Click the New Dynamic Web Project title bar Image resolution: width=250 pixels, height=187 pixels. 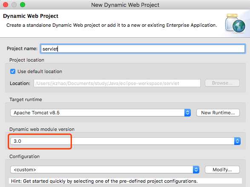pyautogui.click(x=125, y=5)
